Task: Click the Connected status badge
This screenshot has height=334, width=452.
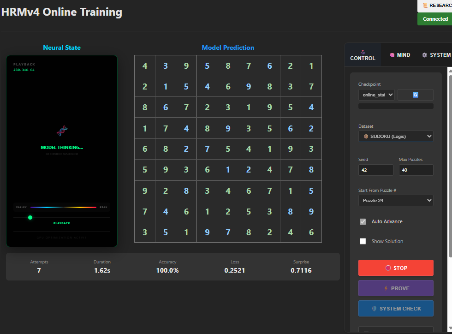Action: tap(435, 19)
